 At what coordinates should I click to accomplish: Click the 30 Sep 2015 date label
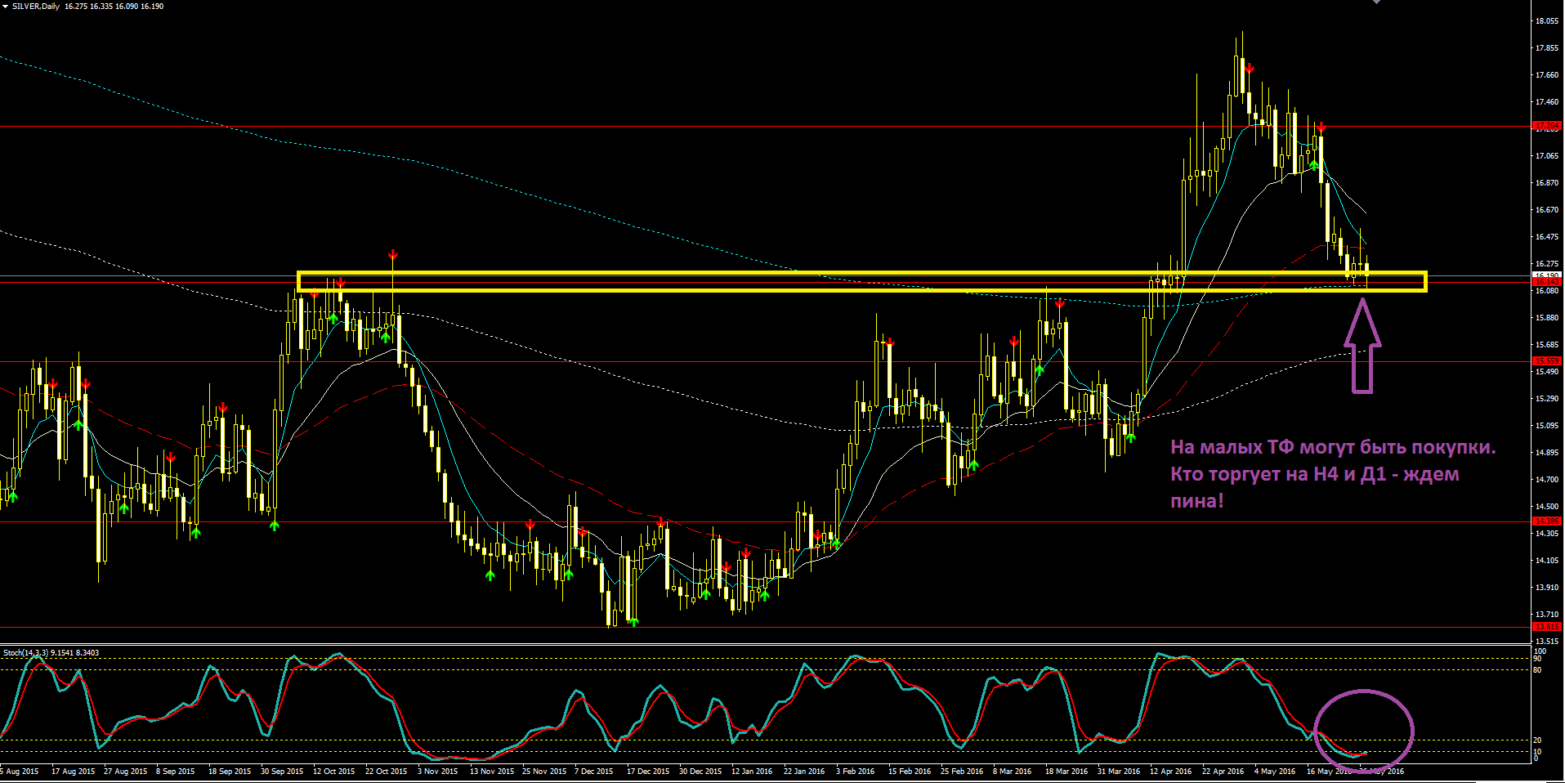click(x=282, y=772)
